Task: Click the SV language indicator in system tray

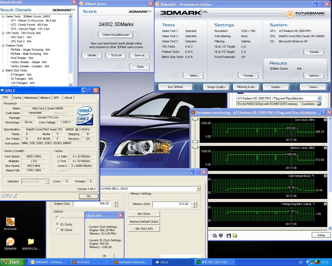Action: point(301,262)
